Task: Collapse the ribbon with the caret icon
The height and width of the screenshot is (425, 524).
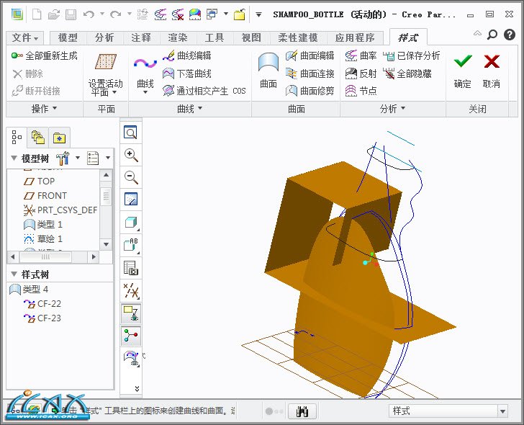Action: point(477,33)
